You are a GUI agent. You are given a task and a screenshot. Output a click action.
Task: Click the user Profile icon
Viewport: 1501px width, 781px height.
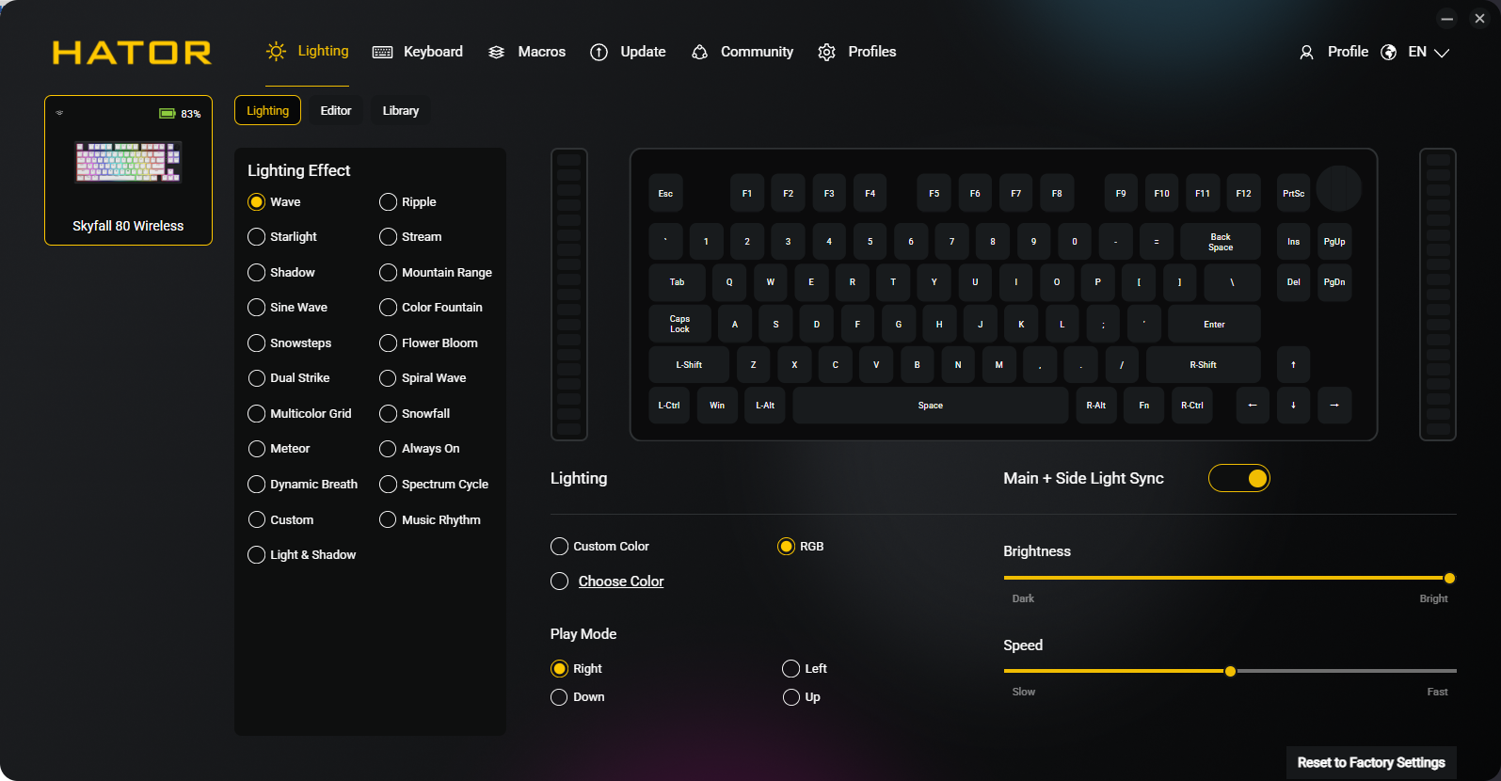(1306, 53)
